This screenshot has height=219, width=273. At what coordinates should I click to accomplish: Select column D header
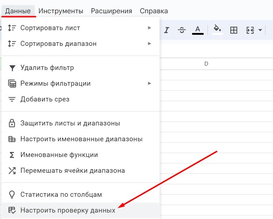[x=206, y=64]
